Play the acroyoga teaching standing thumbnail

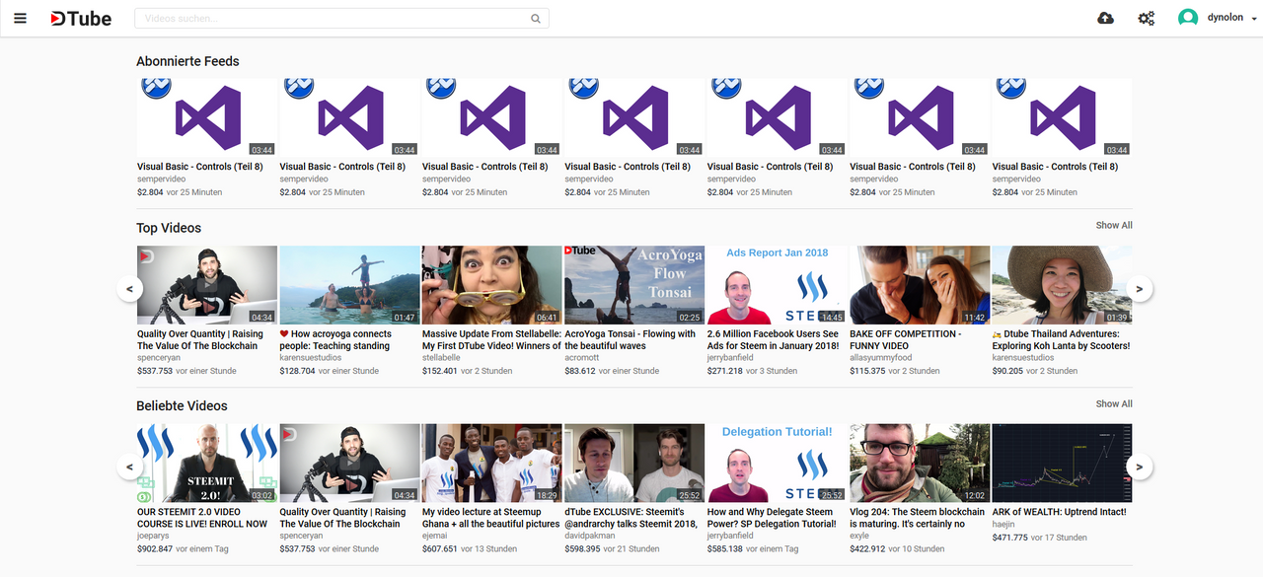point(349,285)
